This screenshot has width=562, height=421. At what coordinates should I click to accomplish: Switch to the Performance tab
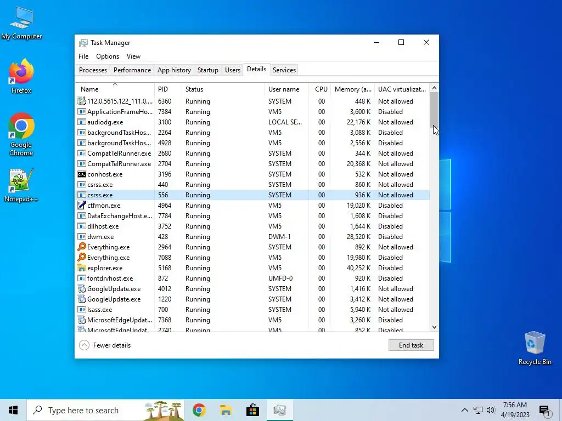(132, 70)
